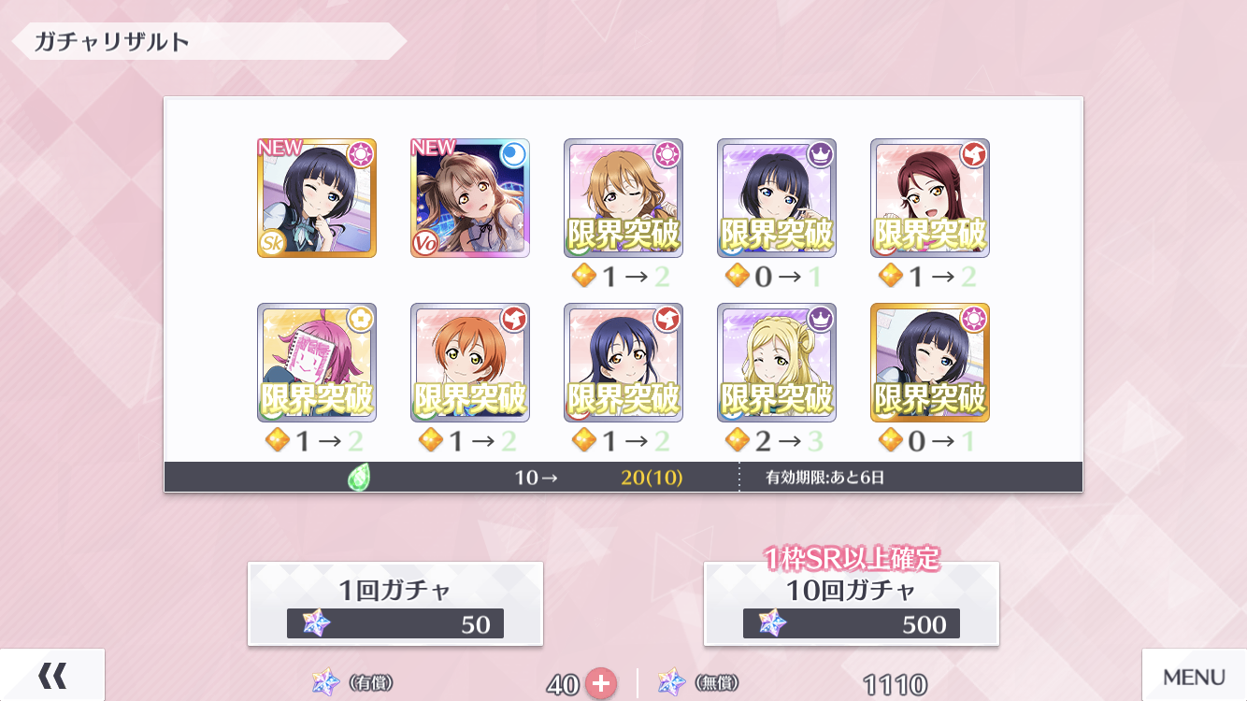
Task: Select the NEW brown-haired card with blue attribute
Action: pos(470,198)
